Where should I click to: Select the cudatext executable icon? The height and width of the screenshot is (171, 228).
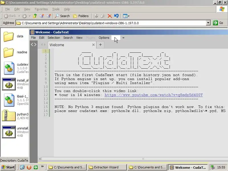pos(9,68)
